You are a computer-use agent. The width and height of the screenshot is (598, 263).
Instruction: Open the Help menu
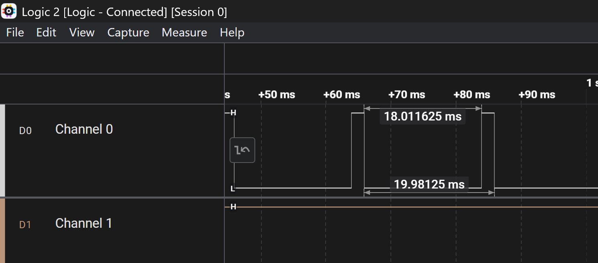[x=232, y=32]
